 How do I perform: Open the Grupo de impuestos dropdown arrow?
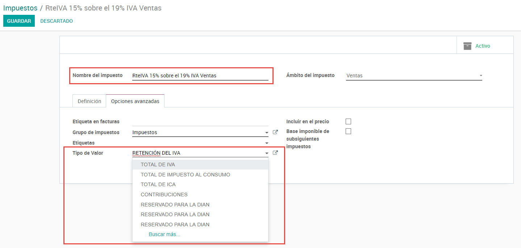pos(267,133)
